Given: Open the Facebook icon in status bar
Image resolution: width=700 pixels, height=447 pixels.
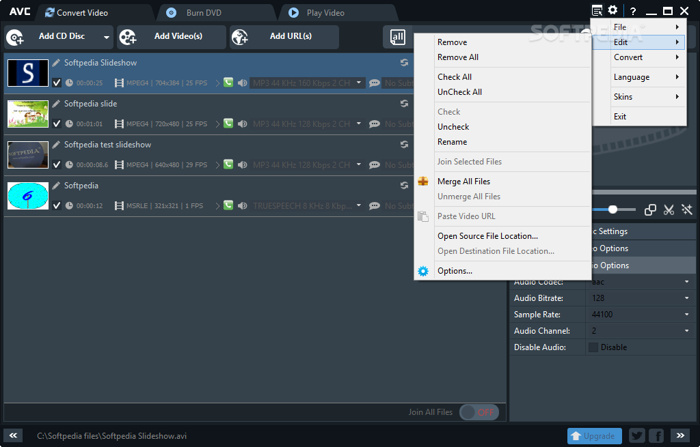Looking at the screenshot, I should tap(657, 436).
